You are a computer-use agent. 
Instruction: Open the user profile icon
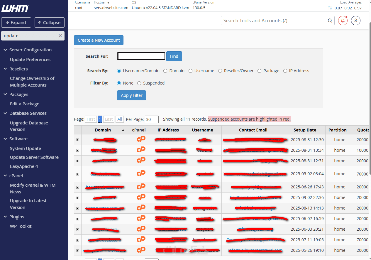pos(356,21)
